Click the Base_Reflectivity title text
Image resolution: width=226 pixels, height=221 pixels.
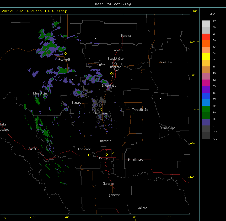click(113, 4)
